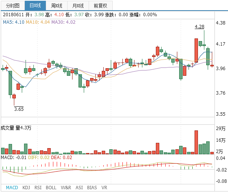Click the 4.38 price axis label
228x193 pixels.
pyautogui.click(x=220, y=23)
